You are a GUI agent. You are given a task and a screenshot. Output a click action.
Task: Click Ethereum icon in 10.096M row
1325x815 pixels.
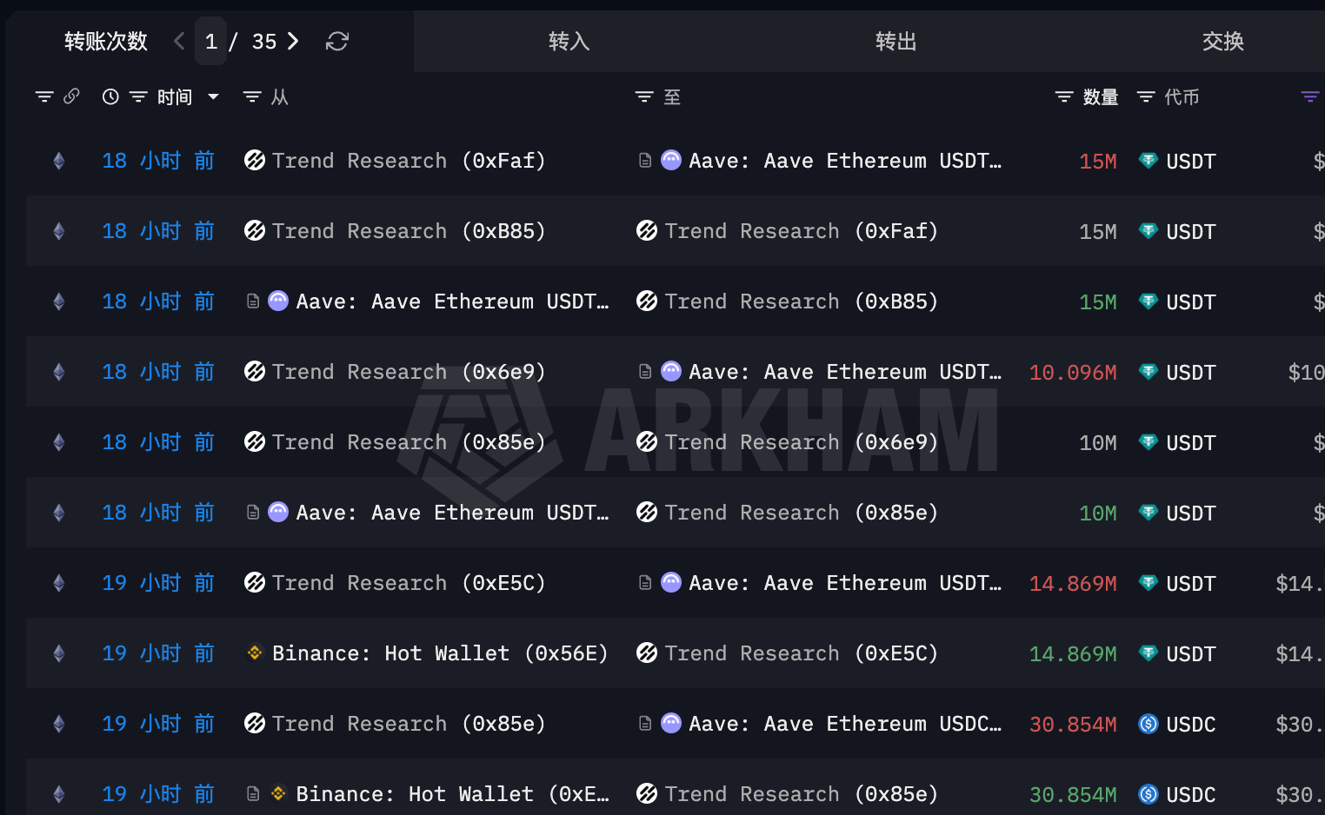[x=59, y=372]
